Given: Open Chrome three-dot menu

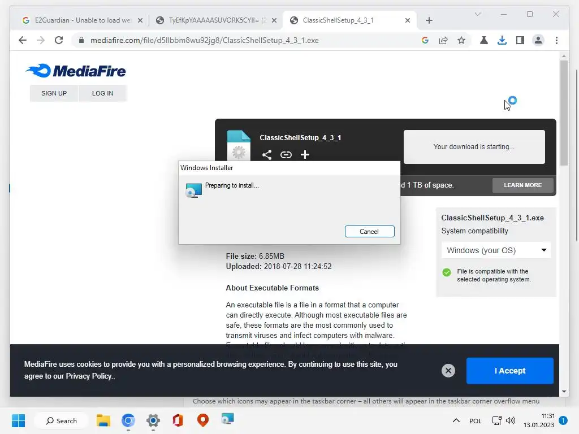Looking at the screenshot, I should pyautogui.click(x=556, y=40).
